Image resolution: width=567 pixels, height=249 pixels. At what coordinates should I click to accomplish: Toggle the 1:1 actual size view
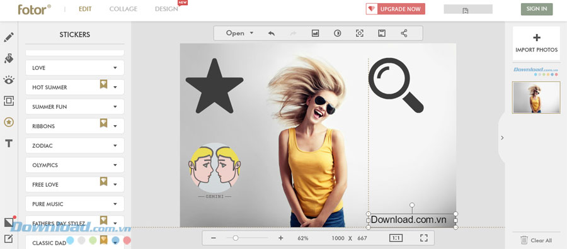[396, 238]
